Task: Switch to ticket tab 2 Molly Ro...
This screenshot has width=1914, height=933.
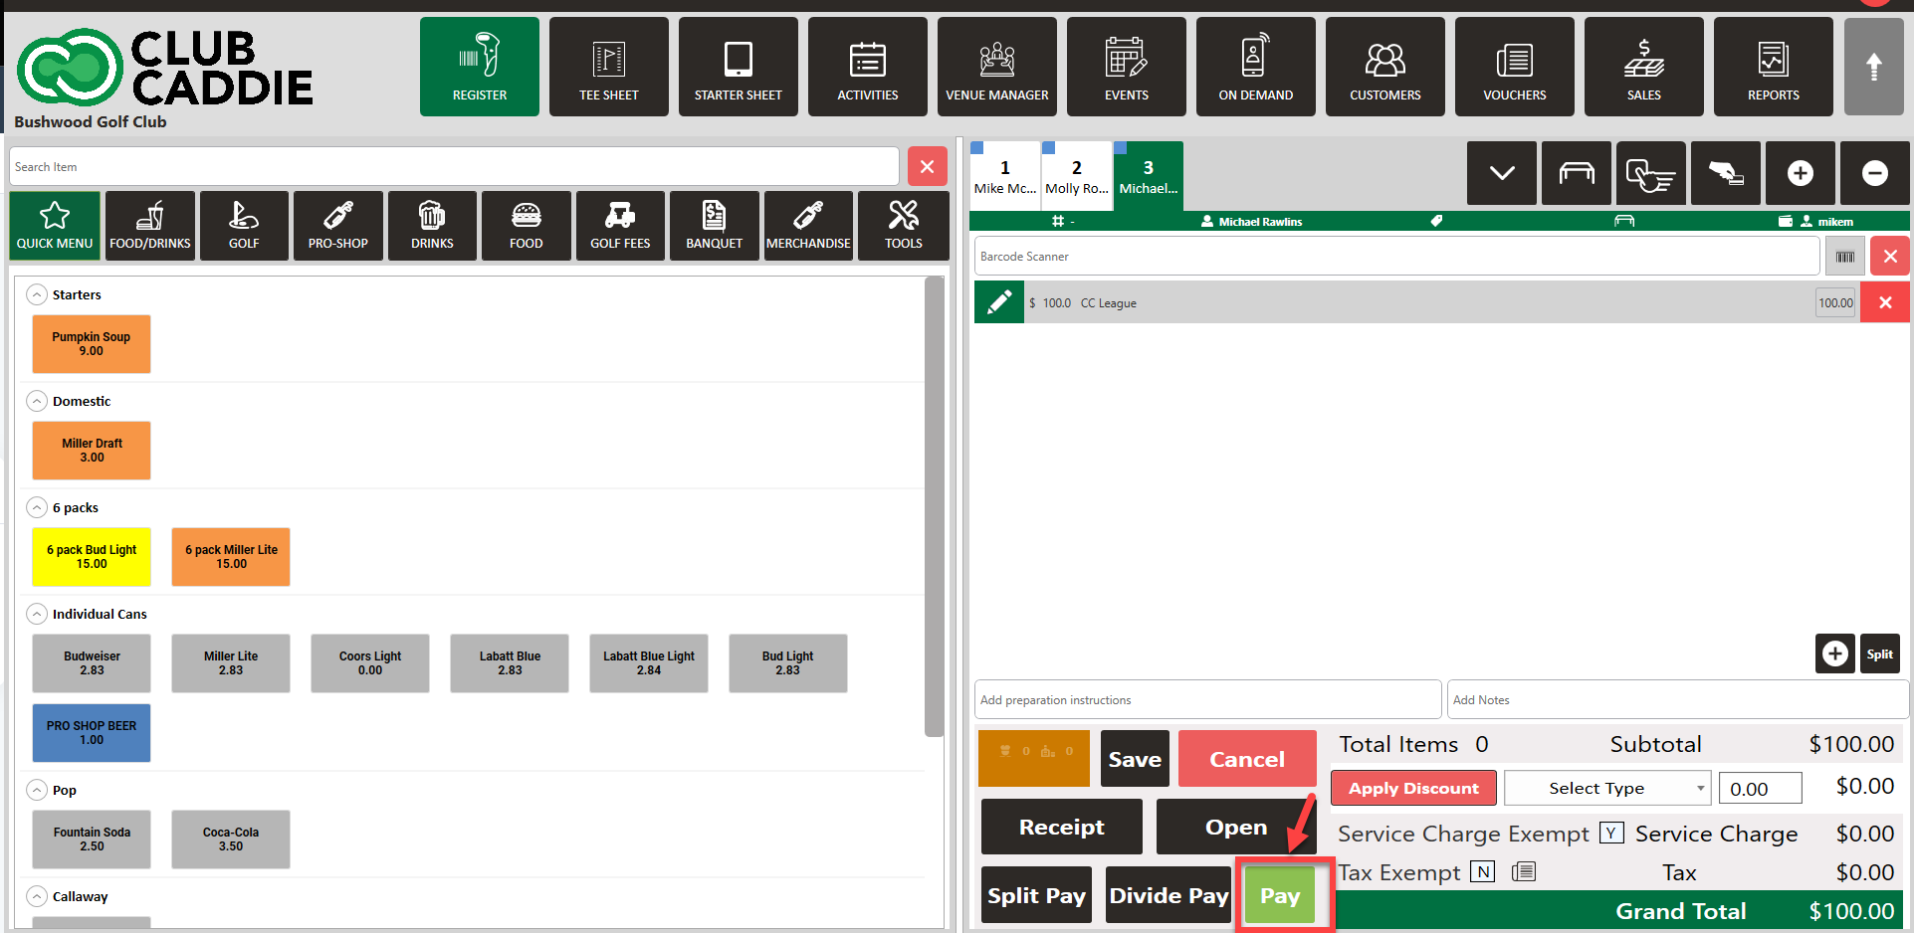Action: click(1076, 176)
